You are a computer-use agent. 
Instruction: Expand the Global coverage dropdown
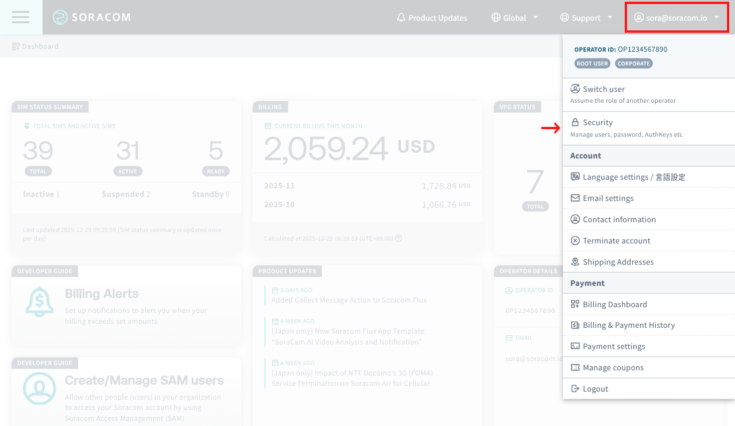[x=514, y=18]
